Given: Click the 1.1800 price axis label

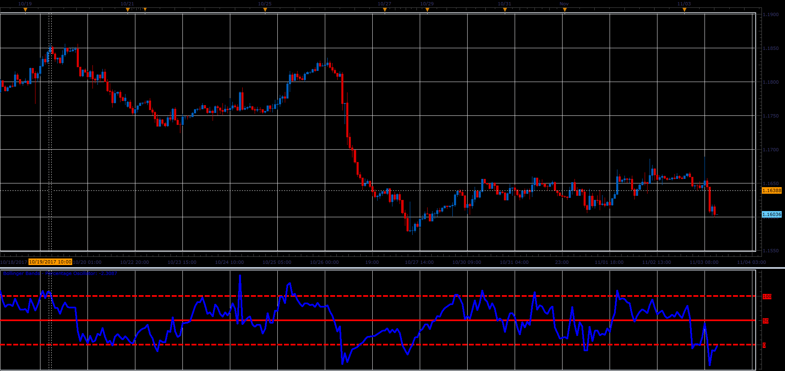Looking at the screenshot, I should 771,82.
